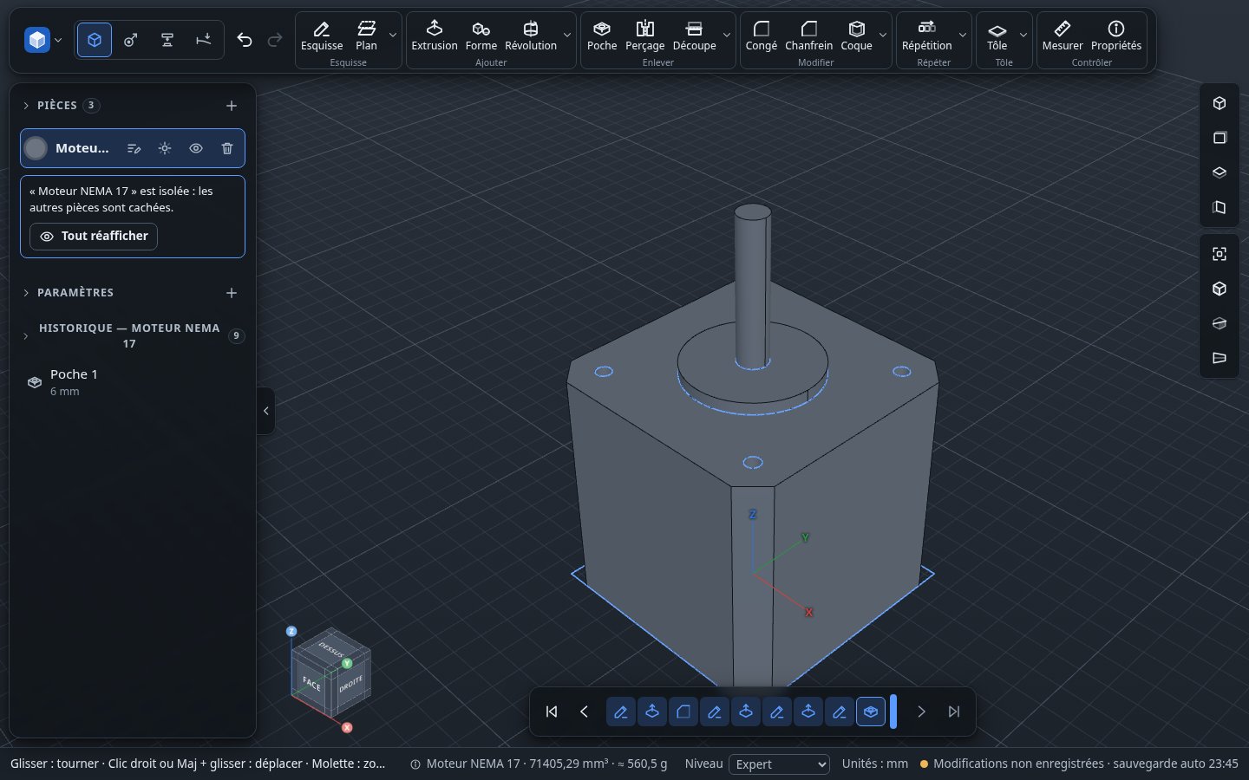Open the Forme primitive shapes tool
Viewport: 1249px width, 780px height.
481,36
